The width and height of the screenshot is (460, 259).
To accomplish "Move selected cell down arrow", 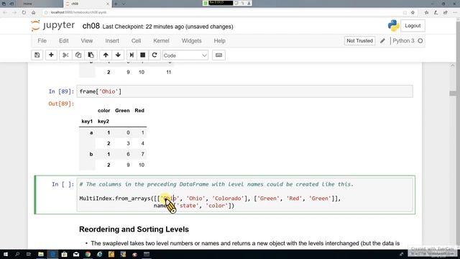I will (x=118, y=55).
